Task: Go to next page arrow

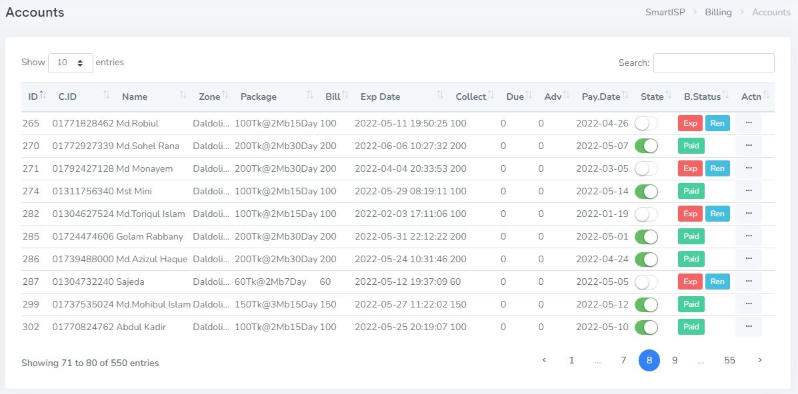Action: click(x=759, y=360)
